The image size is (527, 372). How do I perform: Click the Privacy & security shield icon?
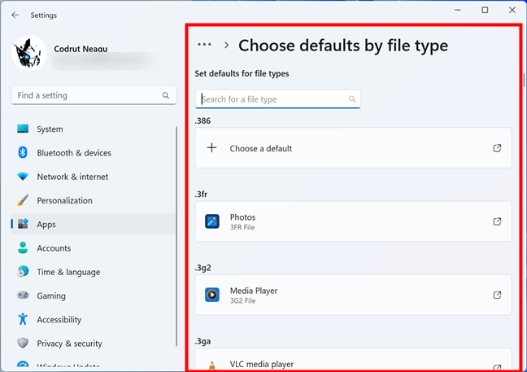23,344
